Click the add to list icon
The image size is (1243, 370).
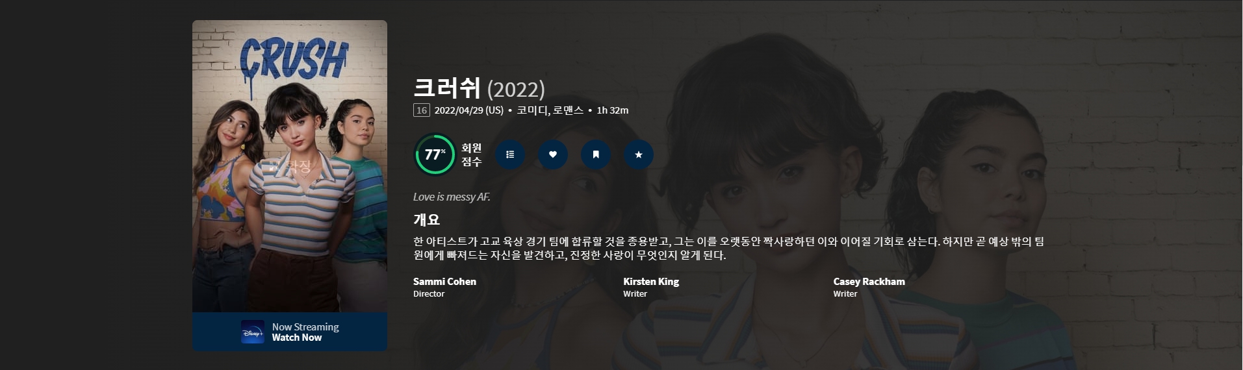[510, 154]
